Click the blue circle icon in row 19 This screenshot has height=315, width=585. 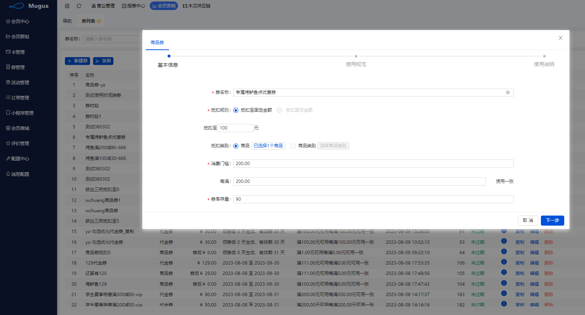504,272
